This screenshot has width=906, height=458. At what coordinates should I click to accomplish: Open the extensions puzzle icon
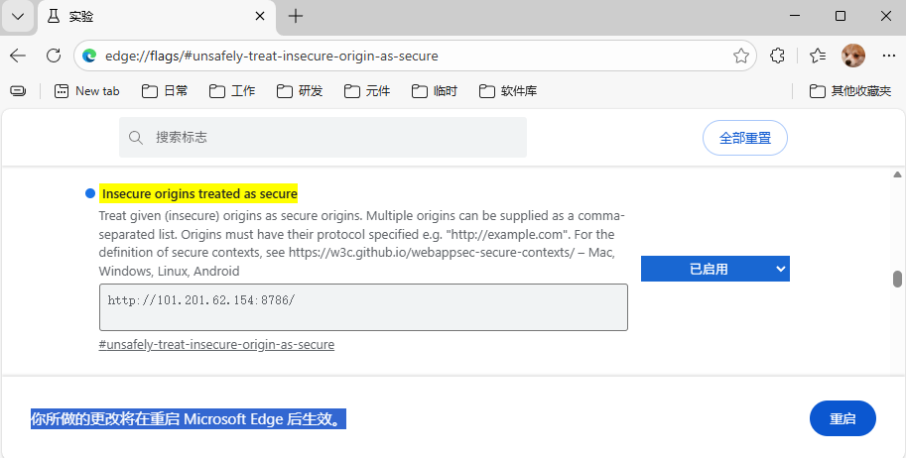pyautogui.click(x=778, y=56)
